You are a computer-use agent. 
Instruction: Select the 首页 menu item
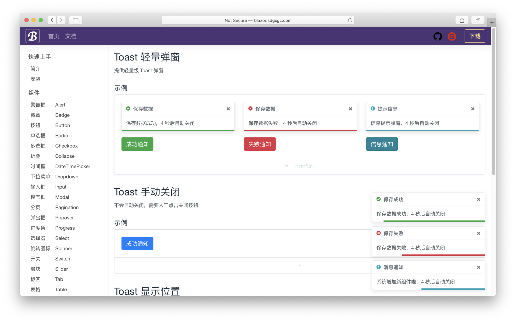pyautogui.click(x=53, y=36)
